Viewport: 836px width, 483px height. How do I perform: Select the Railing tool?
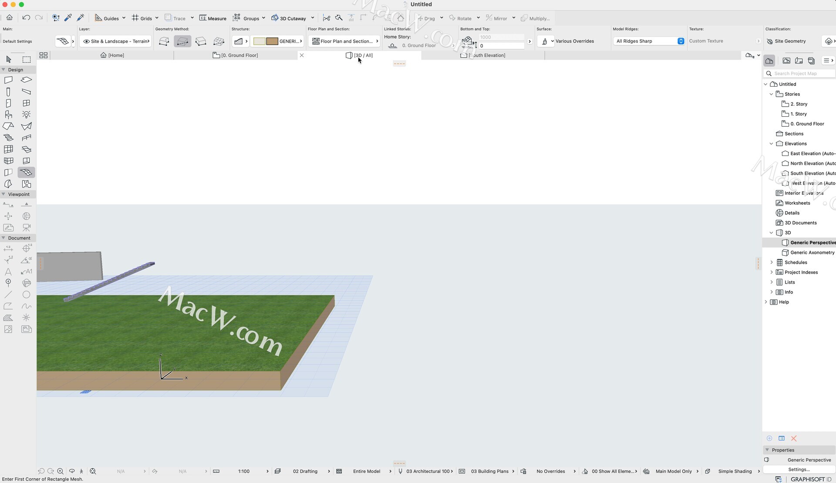coord(27,138)
